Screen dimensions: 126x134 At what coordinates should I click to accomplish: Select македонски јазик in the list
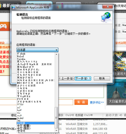click(x=36, y=80)
